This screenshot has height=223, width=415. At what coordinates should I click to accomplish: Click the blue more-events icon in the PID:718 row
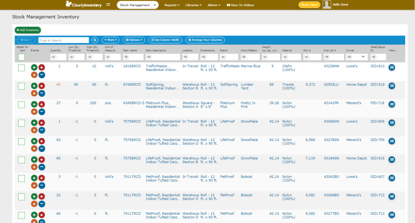[x=41, y=112]
